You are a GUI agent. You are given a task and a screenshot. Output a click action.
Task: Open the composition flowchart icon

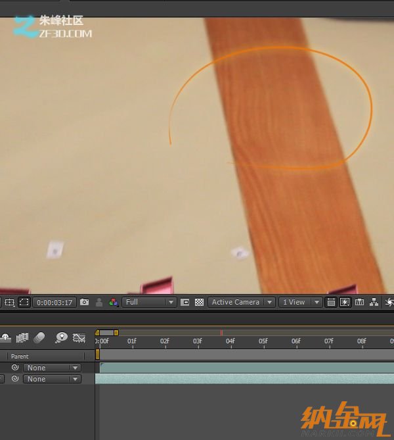click(x=374, y=303)
